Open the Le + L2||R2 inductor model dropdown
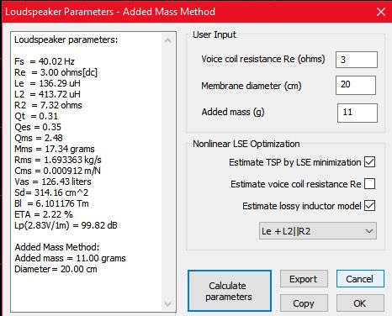Screen dimensions: 392x316 [318, 231]
